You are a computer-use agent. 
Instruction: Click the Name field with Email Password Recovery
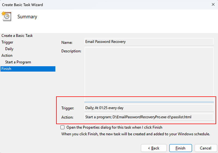pos(149,42)
